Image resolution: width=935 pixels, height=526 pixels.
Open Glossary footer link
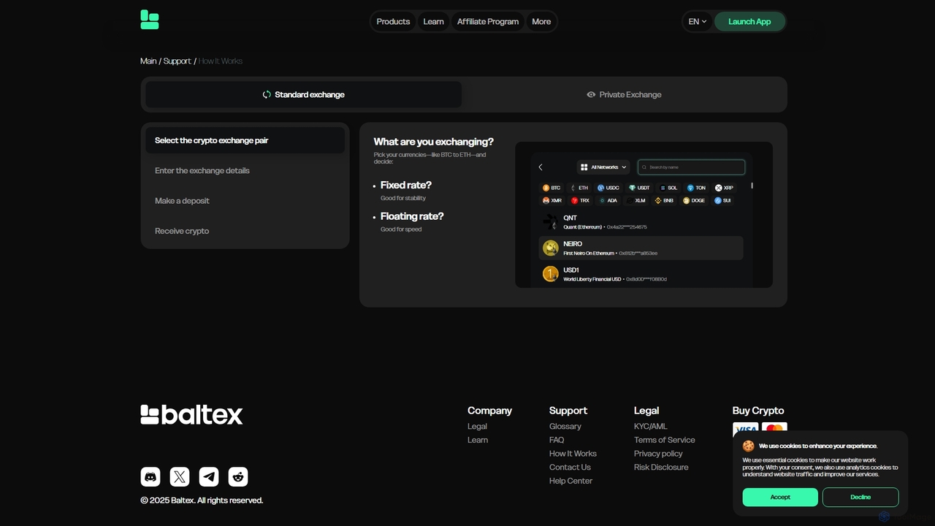click(565, 426)
